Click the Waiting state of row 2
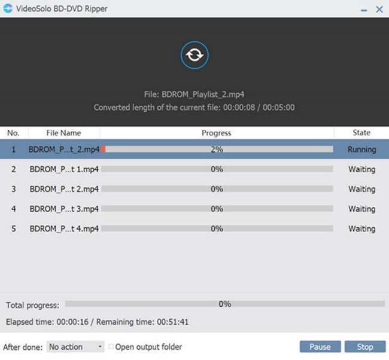This screenshot has height=360, width=389. [361, 169]
